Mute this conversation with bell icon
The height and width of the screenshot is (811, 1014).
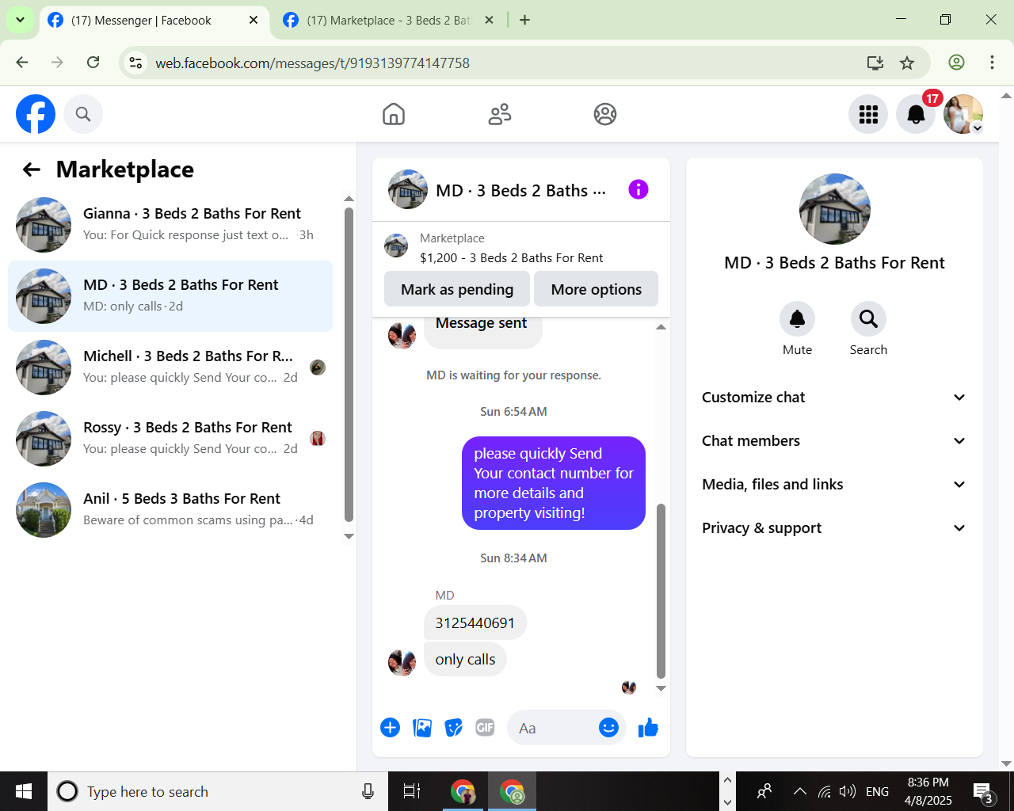797,318
